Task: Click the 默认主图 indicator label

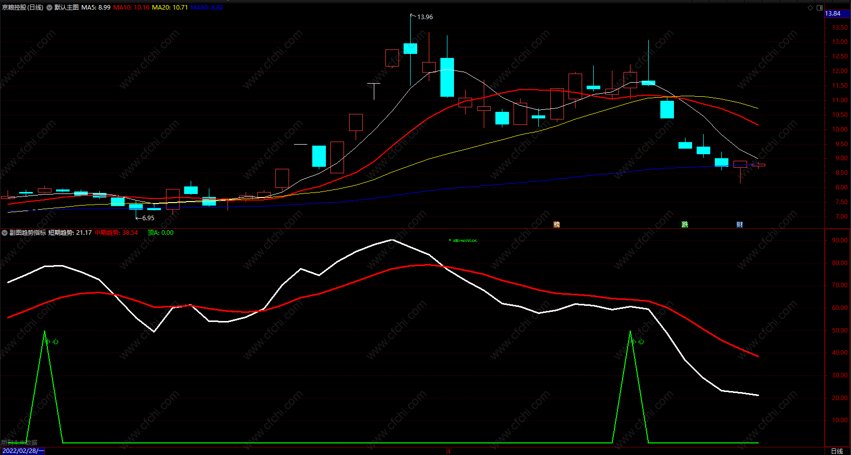Action: point(67,8)
